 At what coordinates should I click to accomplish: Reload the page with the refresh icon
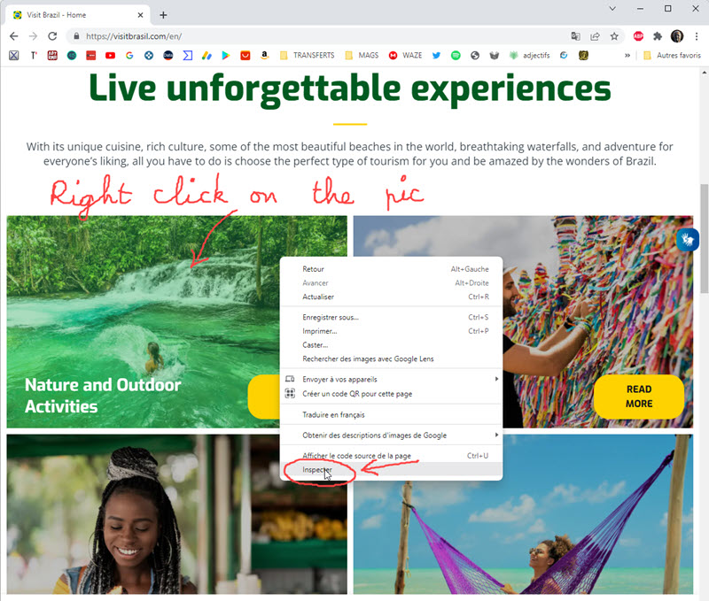point(52,36)
